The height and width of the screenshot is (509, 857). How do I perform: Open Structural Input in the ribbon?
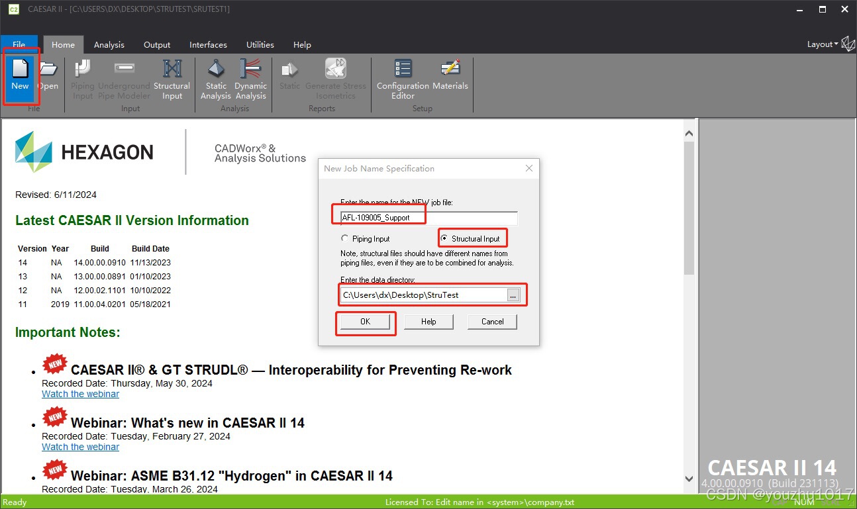pos(172,79)
